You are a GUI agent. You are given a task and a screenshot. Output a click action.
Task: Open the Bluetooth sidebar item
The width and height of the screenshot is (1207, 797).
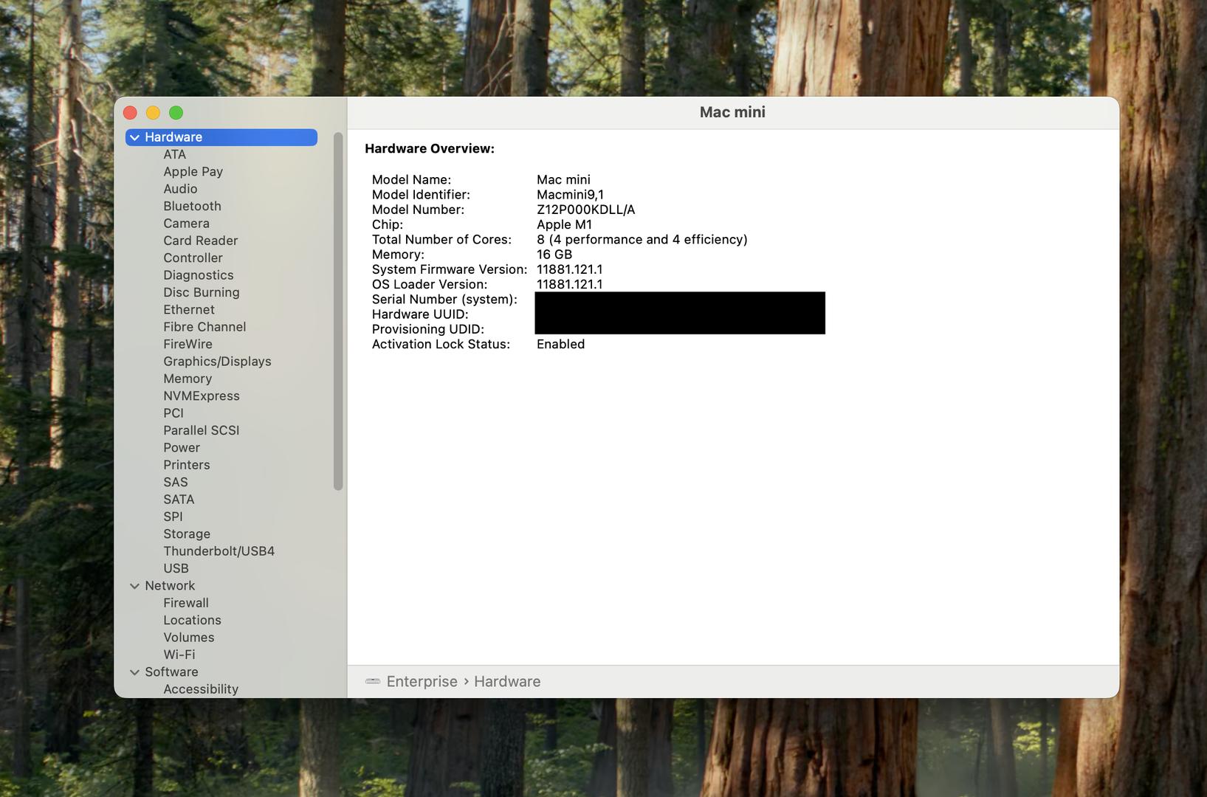(192, 206)
